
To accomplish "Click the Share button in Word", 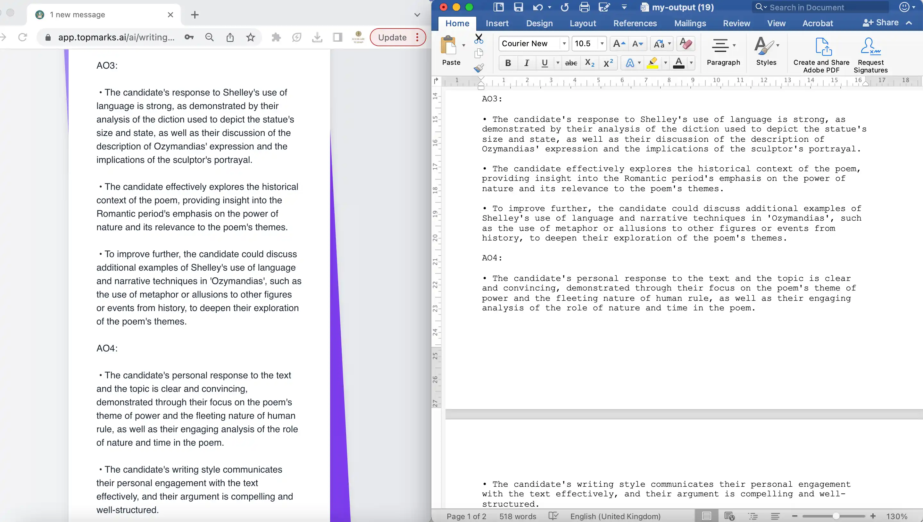I will click(881, 22).
